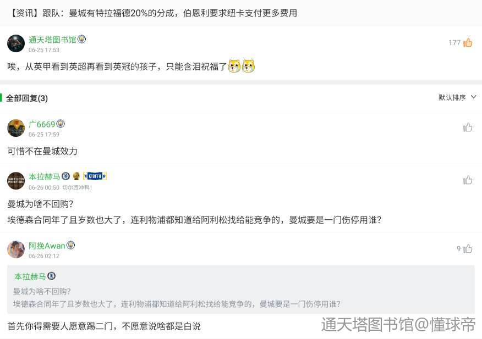
Task: Open the 默认排序 sort dropdown
Action: pyautogui.click(x=457, y=98)
